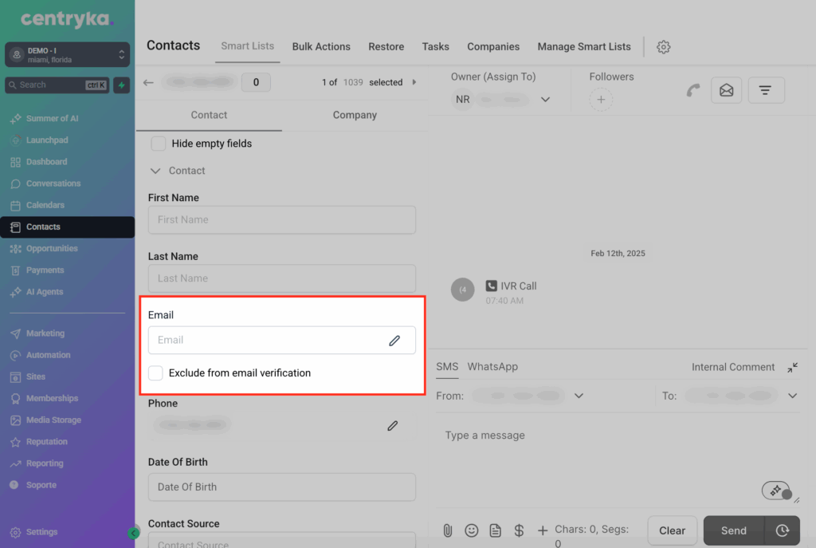Collapse the Contact section chevron
The image size is (816, 548).
[156, 171]
